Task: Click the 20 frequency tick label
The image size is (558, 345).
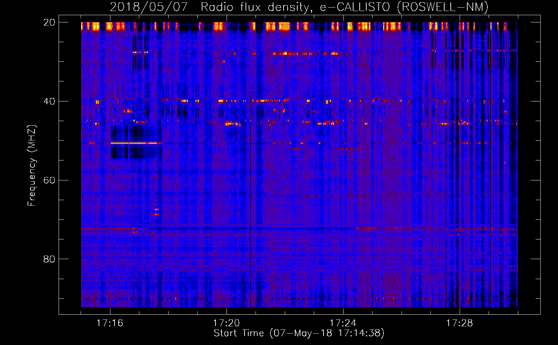Action: [49, 22]
